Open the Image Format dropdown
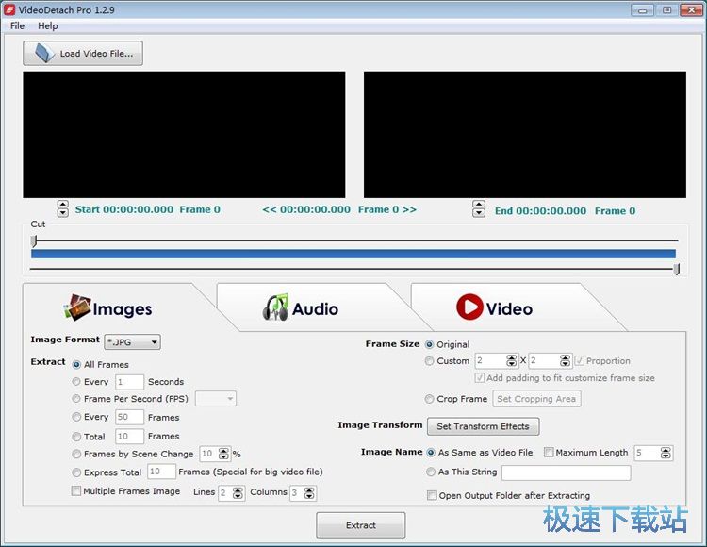 click(x=132, y=342)
